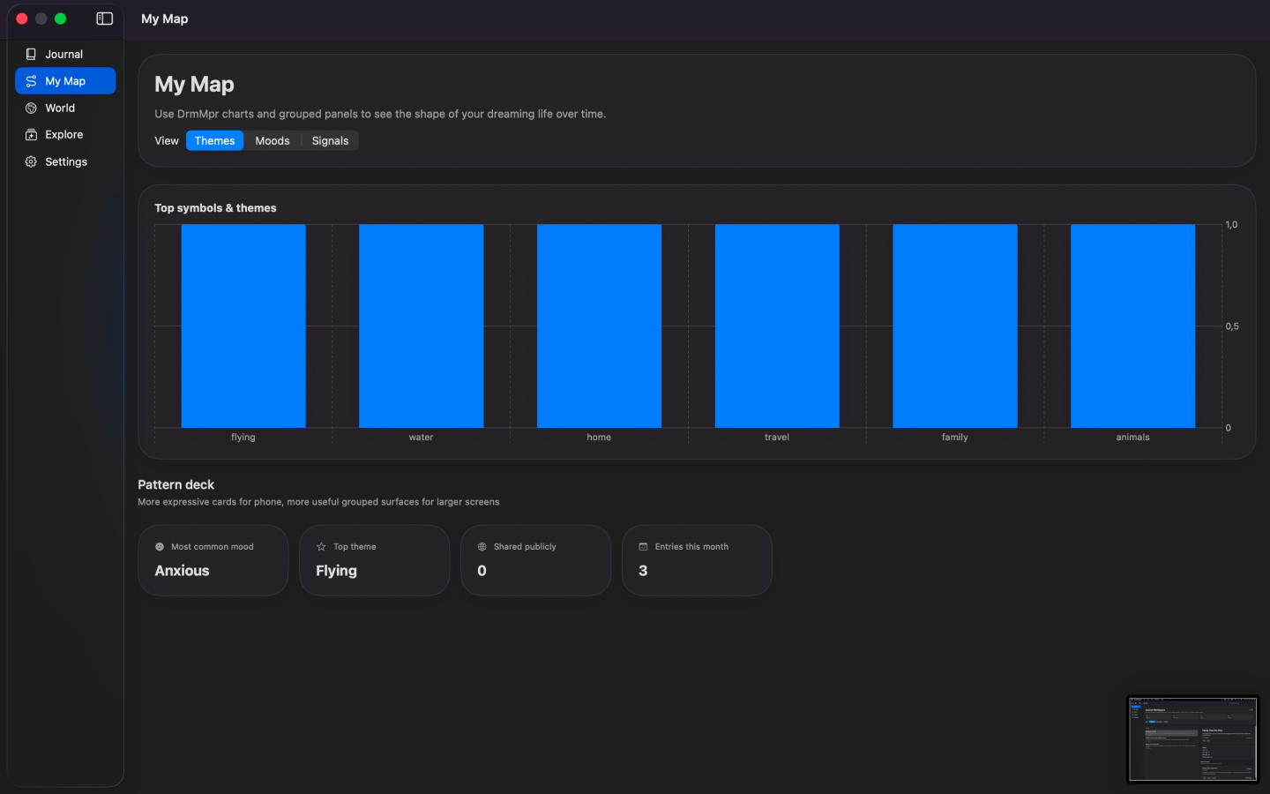
Task: Click the flying bar in the chart
Action: 243,326
